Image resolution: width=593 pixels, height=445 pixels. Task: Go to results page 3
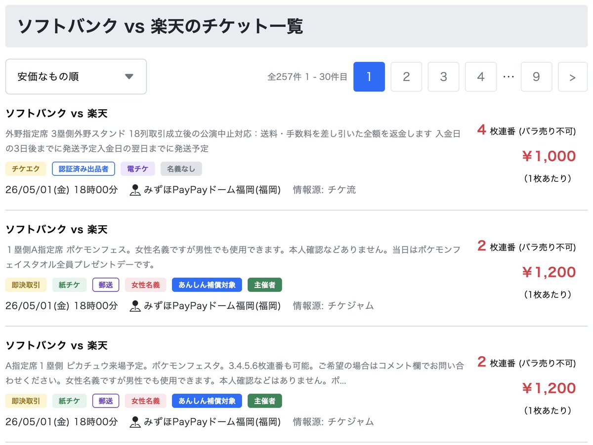(443, 77)
